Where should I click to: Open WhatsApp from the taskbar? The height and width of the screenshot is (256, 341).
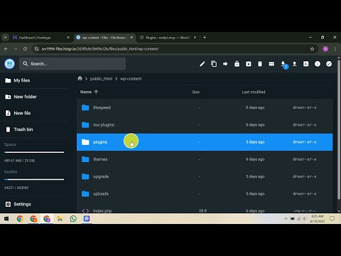pos(73,218)
